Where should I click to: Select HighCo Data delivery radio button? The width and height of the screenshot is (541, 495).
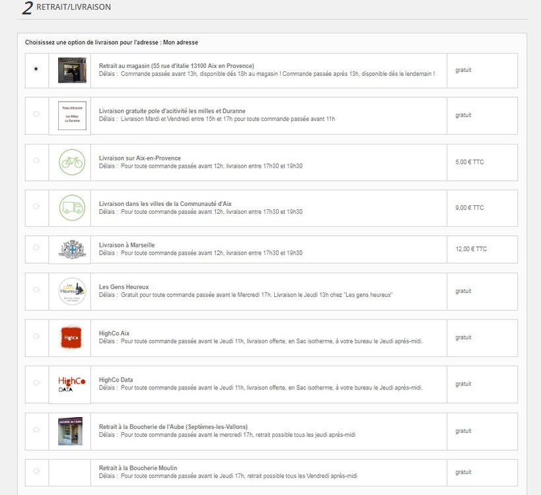(36, 383)
